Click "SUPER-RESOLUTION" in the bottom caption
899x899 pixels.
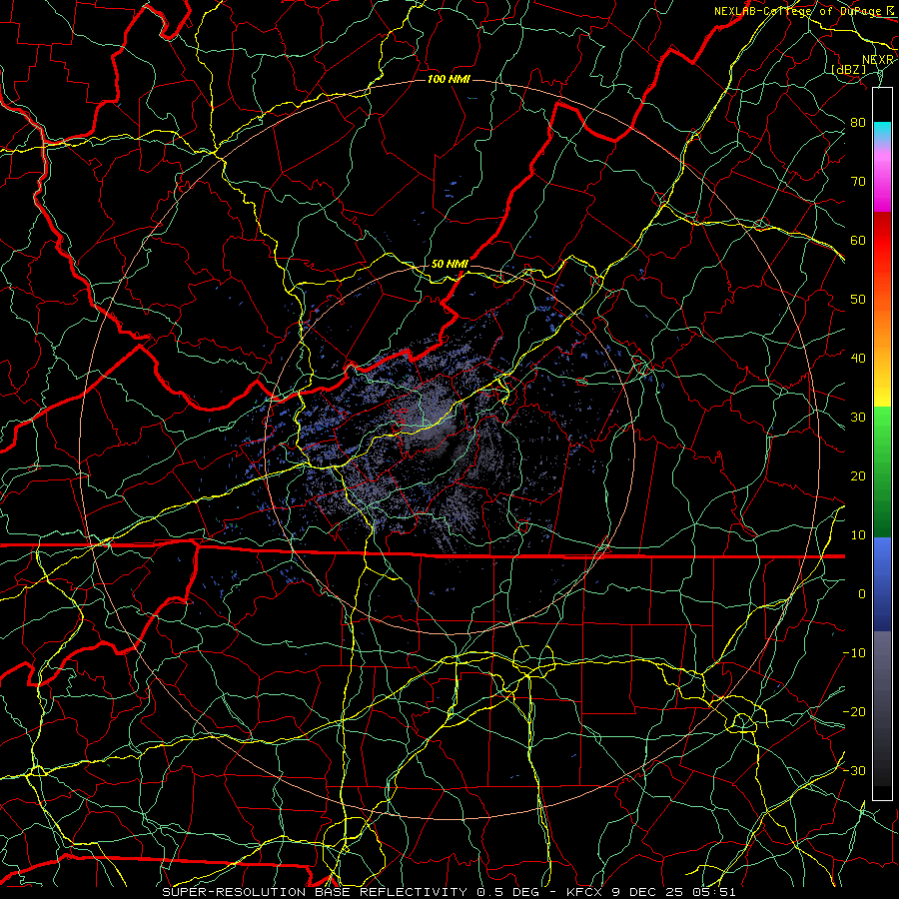coord(234,892)
